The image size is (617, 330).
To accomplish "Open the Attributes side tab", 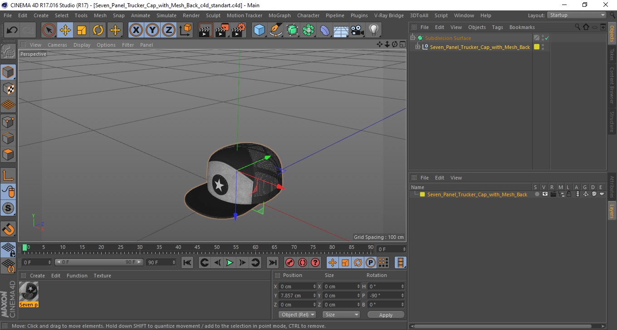I will click(x=612, y=187).
